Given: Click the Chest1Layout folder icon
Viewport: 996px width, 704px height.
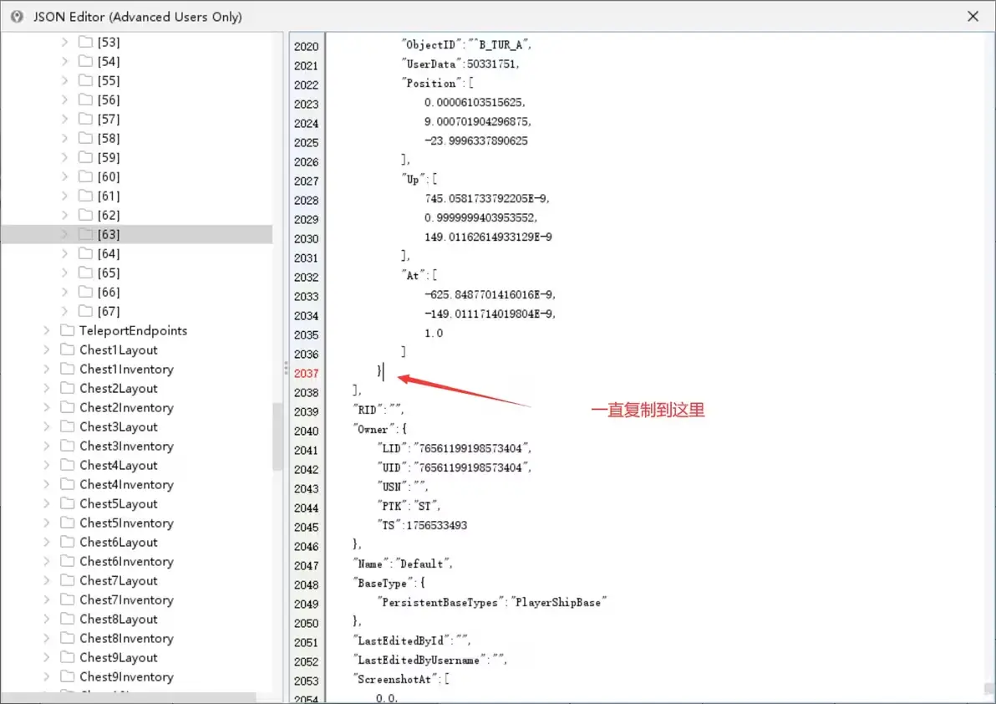Looking at the screenshot, I should 68,349.
